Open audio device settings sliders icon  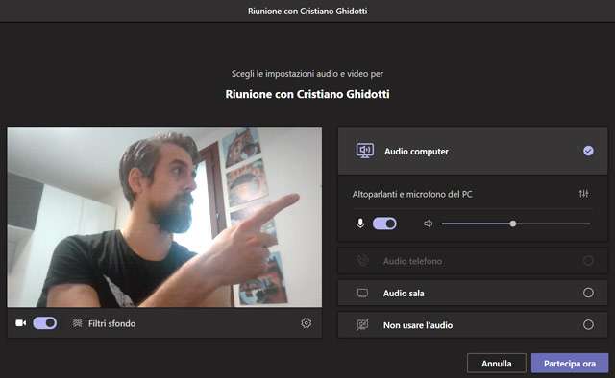point(583,194)
